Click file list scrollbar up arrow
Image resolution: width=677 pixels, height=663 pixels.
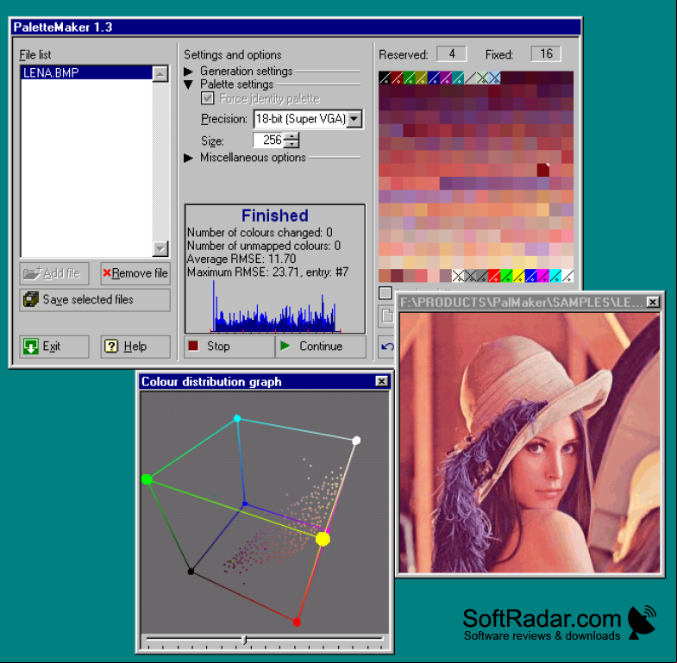pyautogui.click(x=160, y=73)
